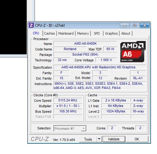
Task: Open the SPD tab
Action: [97, 33]
